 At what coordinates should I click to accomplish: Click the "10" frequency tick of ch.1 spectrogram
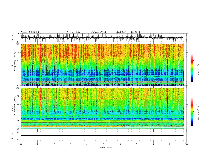click(x=18, y=44)
